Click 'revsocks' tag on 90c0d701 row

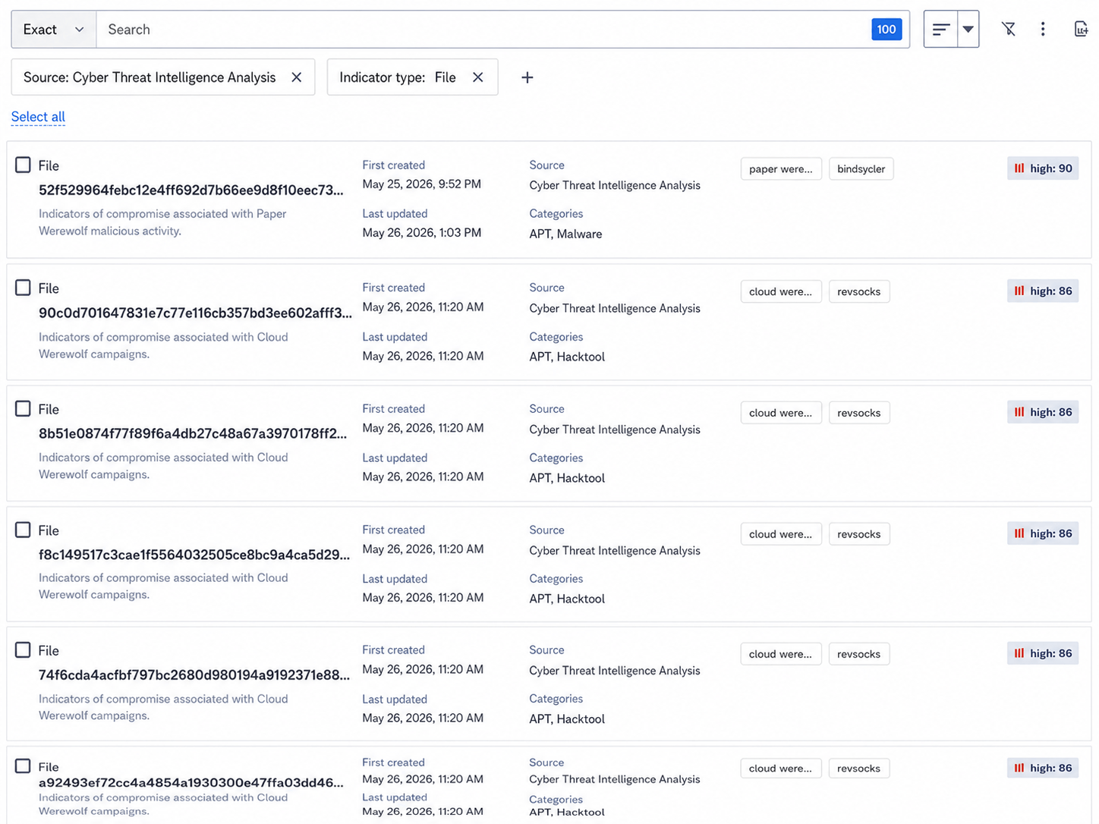pos(859,291)
